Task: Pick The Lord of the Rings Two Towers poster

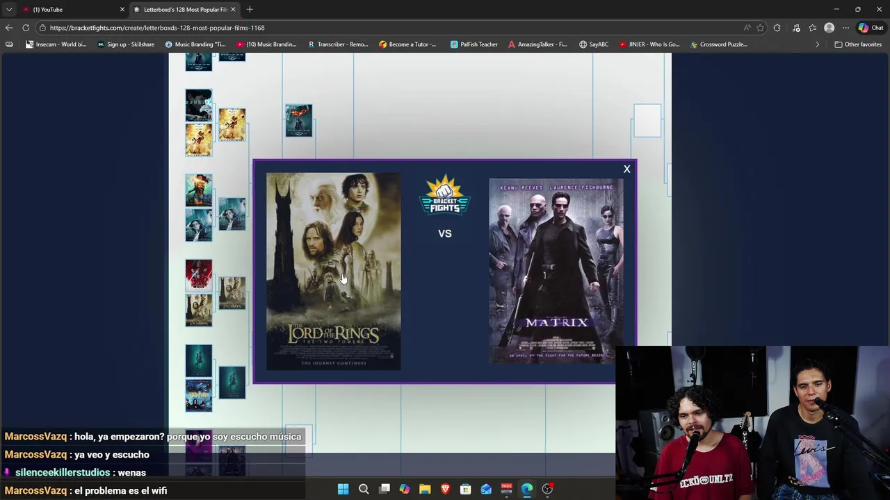Action: [x=334, y=272]
